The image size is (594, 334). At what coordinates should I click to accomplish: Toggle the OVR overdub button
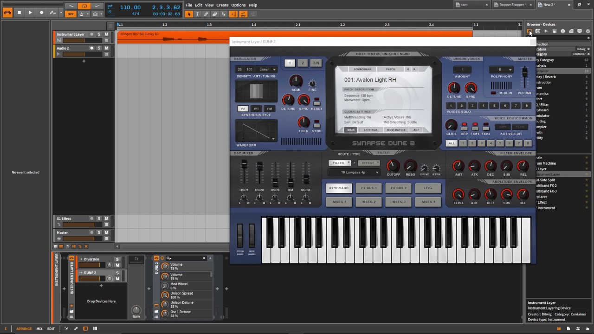pyautogui.click(x=70, y=14)
